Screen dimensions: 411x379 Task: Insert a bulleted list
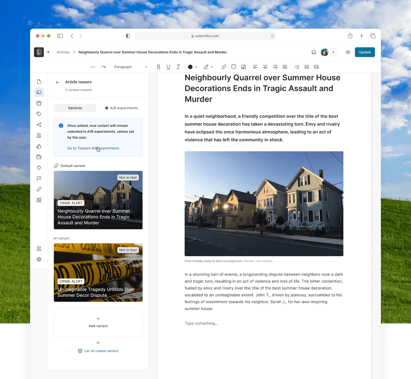[x=297, y=67]
